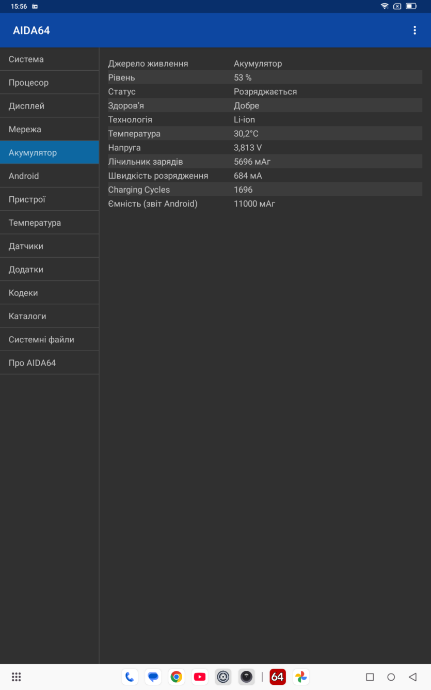
Task: Tap the Лічильник зарядів row
Action: 265,162
